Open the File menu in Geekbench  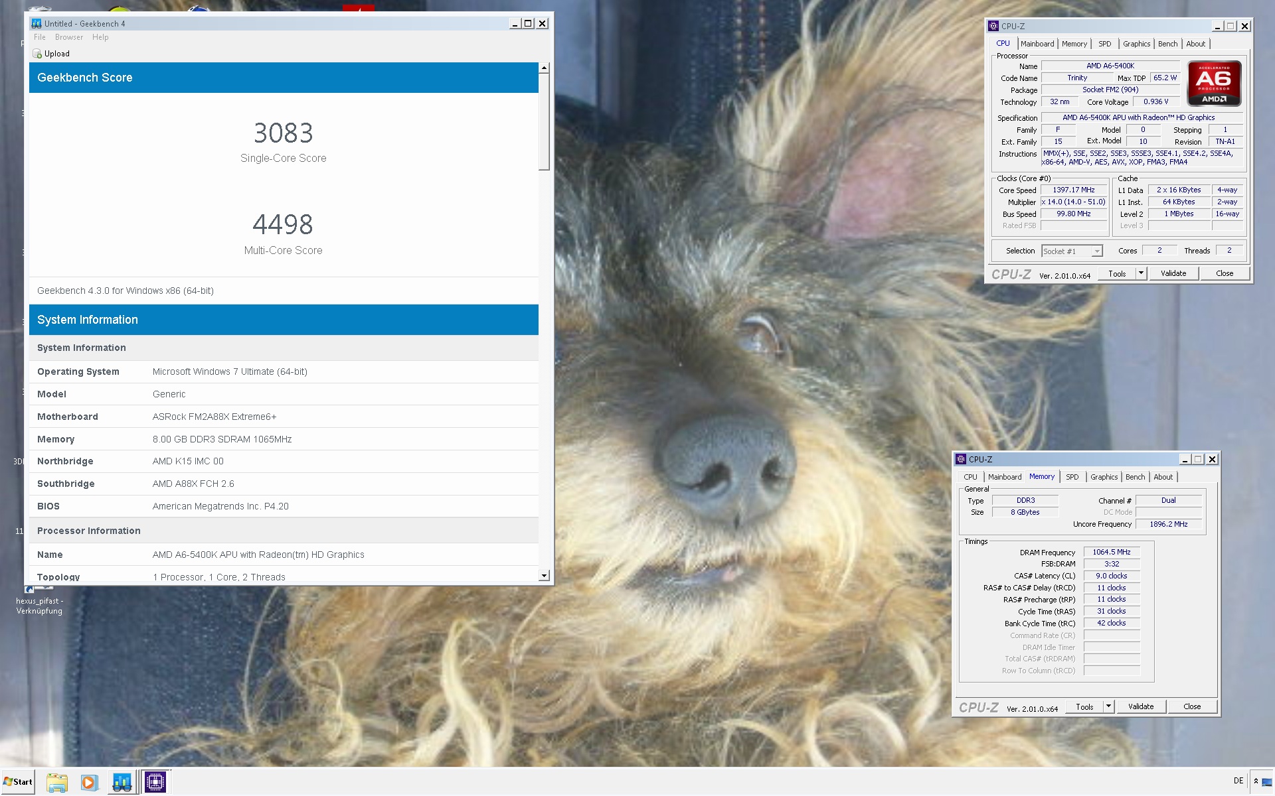[x=40, y=37]
